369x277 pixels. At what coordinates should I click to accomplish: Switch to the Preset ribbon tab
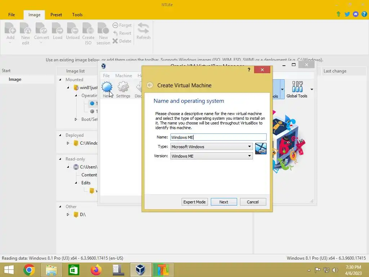pyautogui.click(x=56, y=14)
